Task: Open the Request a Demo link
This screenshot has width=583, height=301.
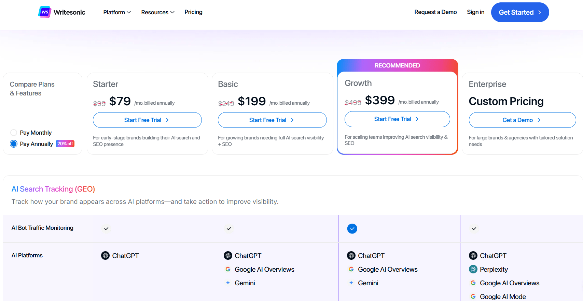Action: pos(435,12)
